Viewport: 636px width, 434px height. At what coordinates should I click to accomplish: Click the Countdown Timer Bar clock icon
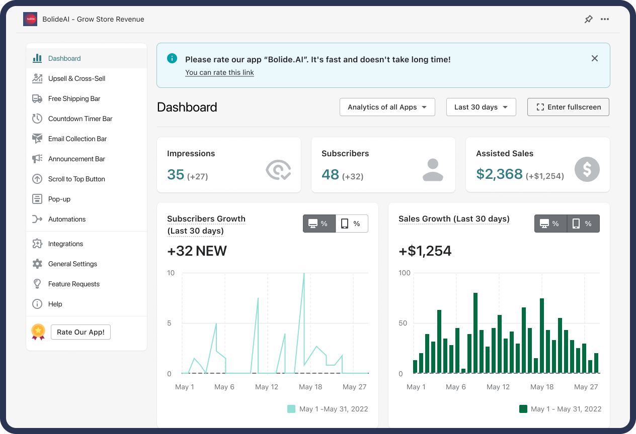pyautogui.click(x=37, y=119)
